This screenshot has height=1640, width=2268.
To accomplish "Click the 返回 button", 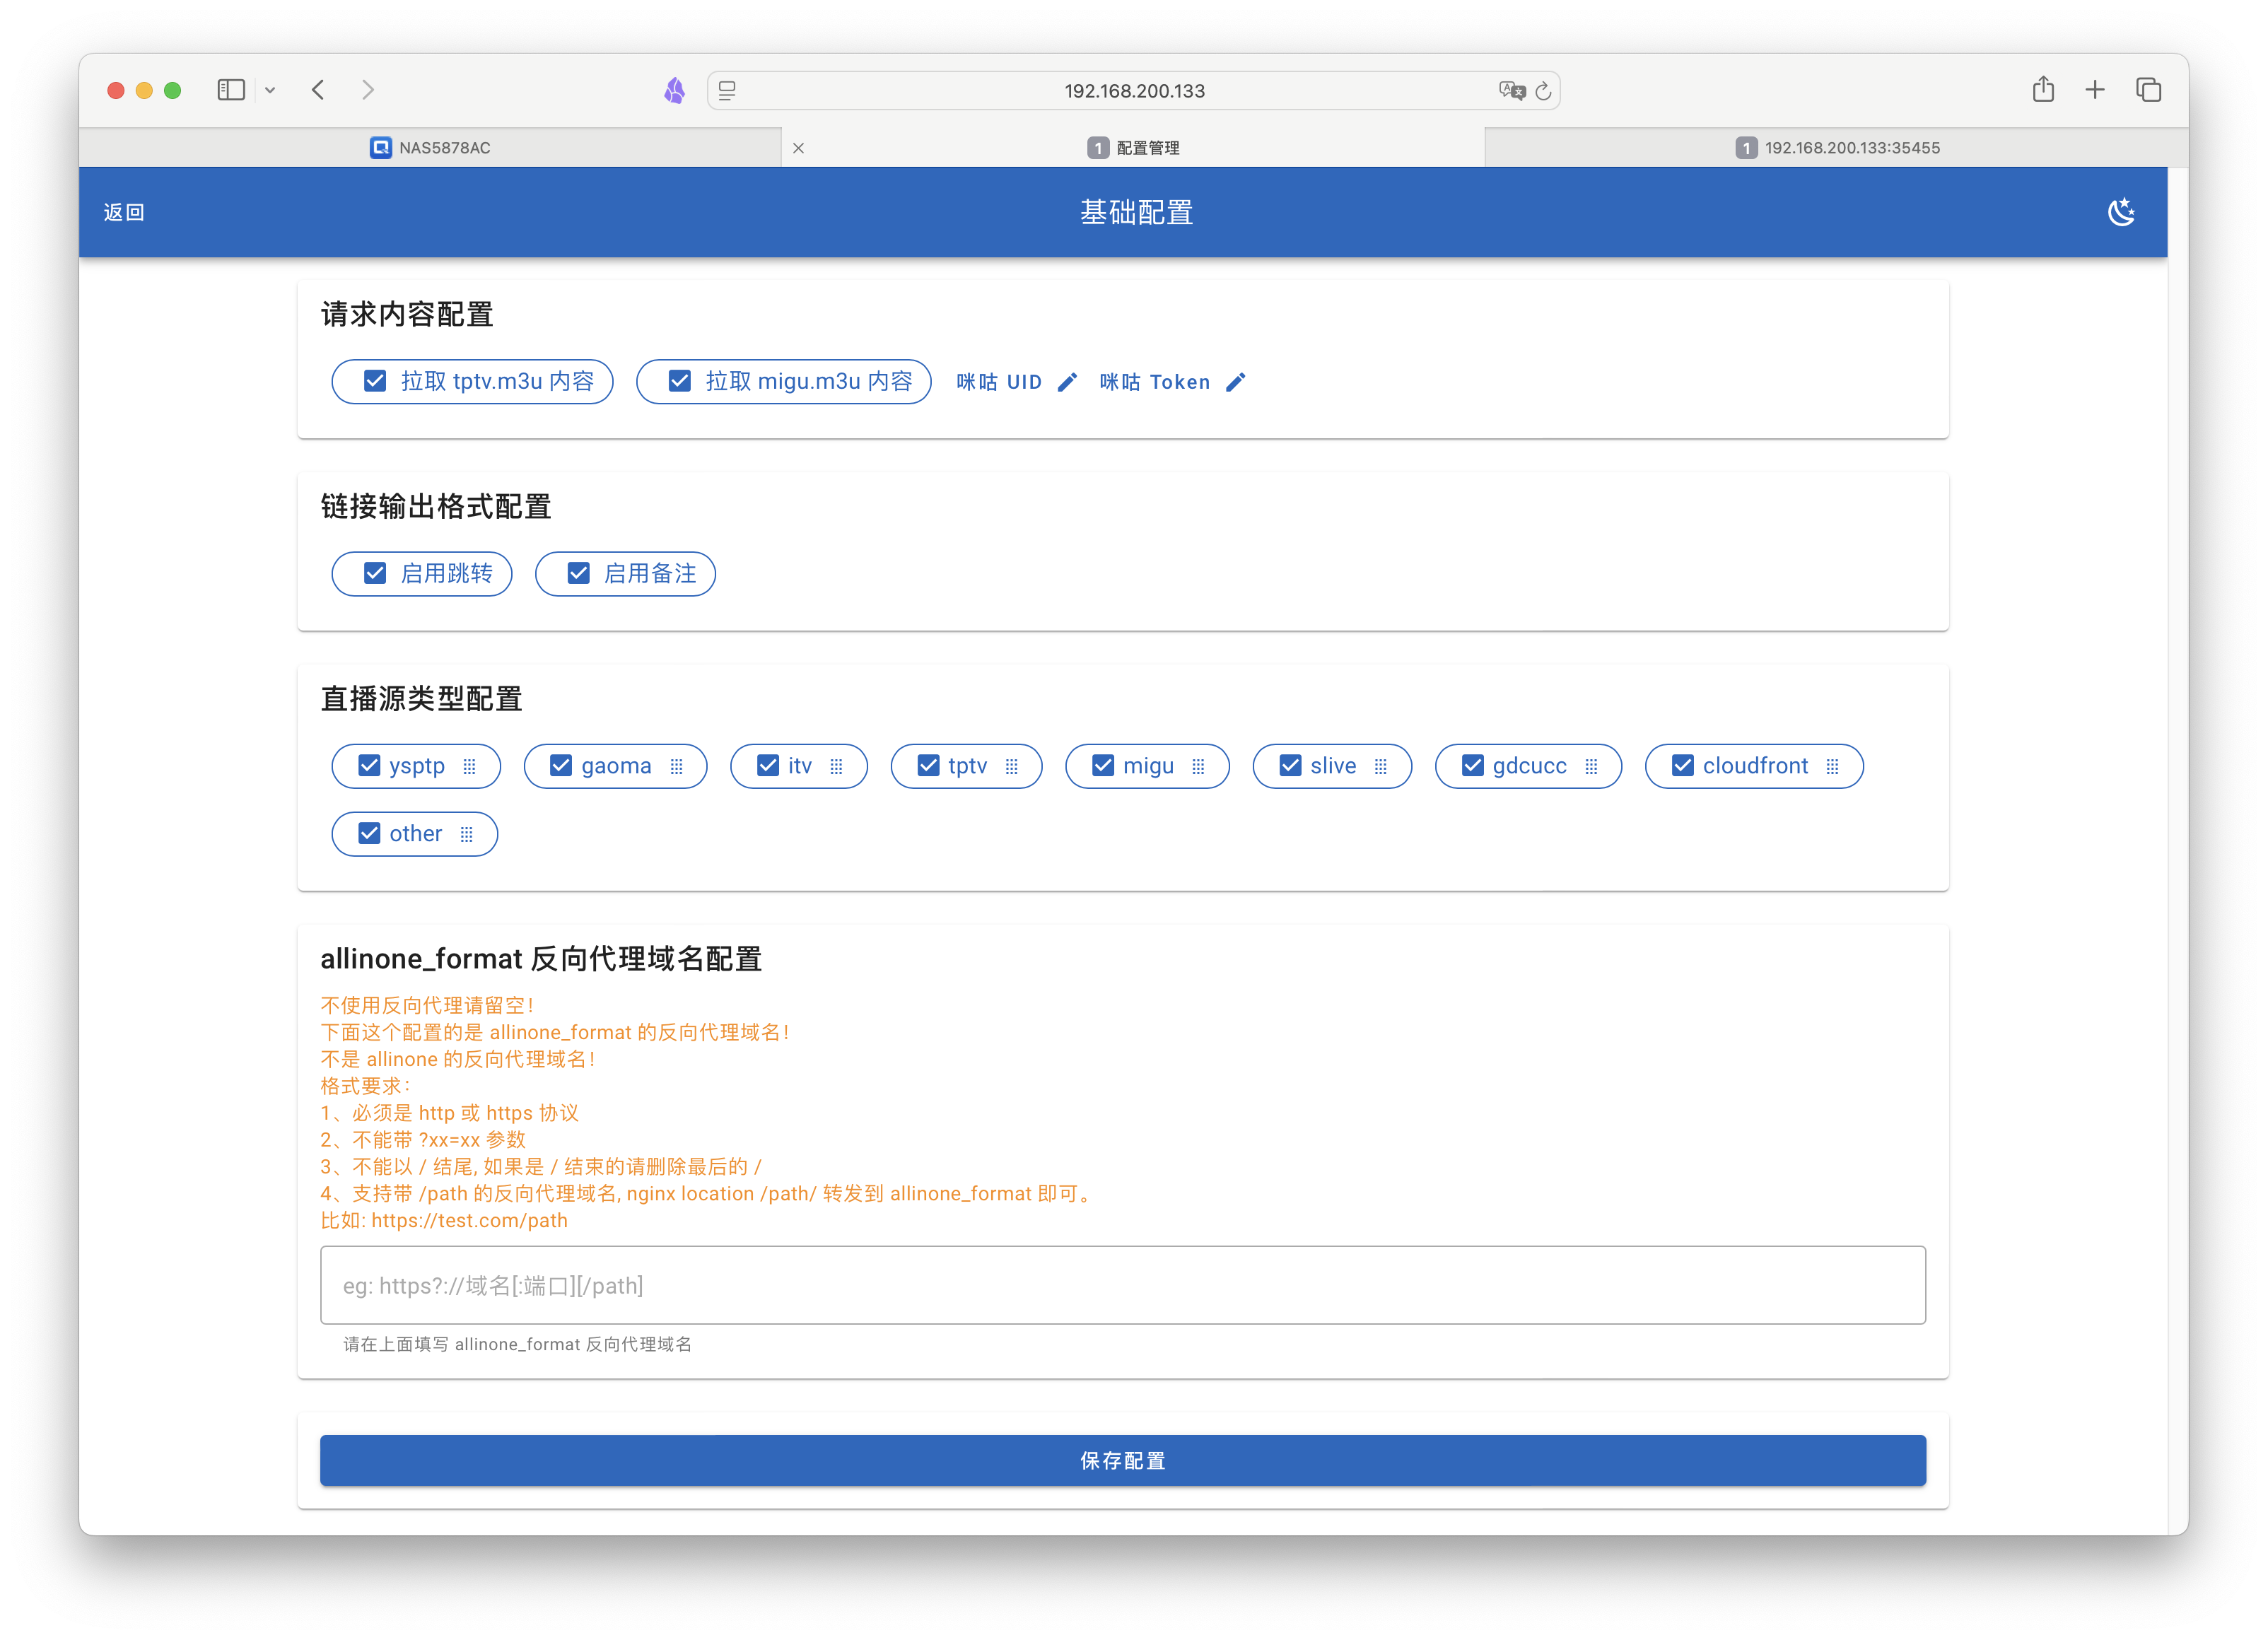I will 123,211.
